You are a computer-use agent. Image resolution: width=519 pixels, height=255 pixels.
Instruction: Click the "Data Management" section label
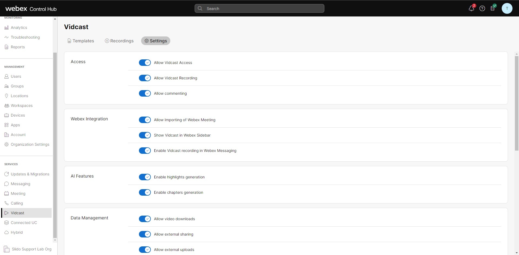click(89, 218)
